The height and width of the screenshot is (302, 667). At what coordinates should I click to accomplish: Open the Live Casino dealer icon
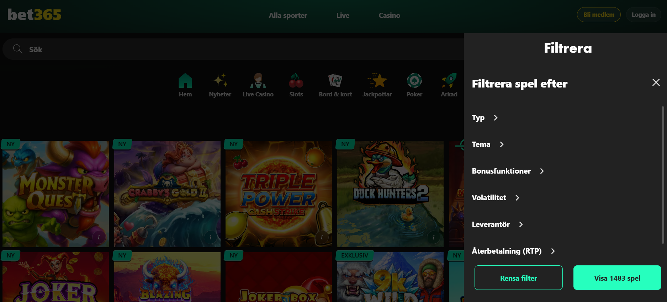pos(258,81)
